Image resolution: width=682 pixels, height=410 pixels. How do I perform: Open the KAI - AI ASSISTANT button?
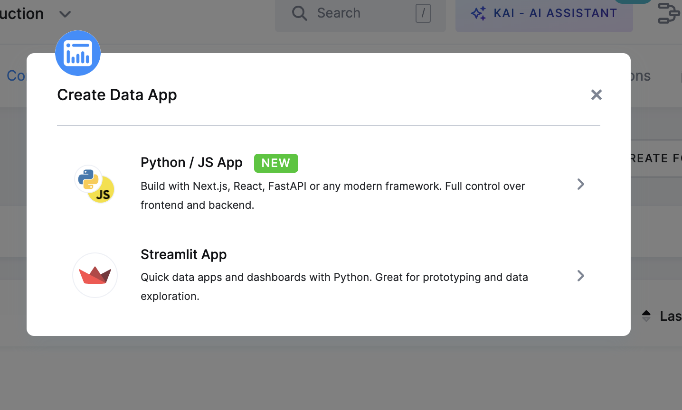544,13
